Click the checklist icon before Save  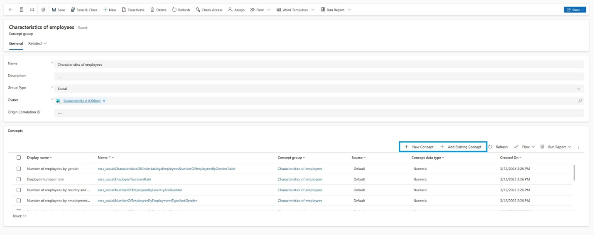43,10
